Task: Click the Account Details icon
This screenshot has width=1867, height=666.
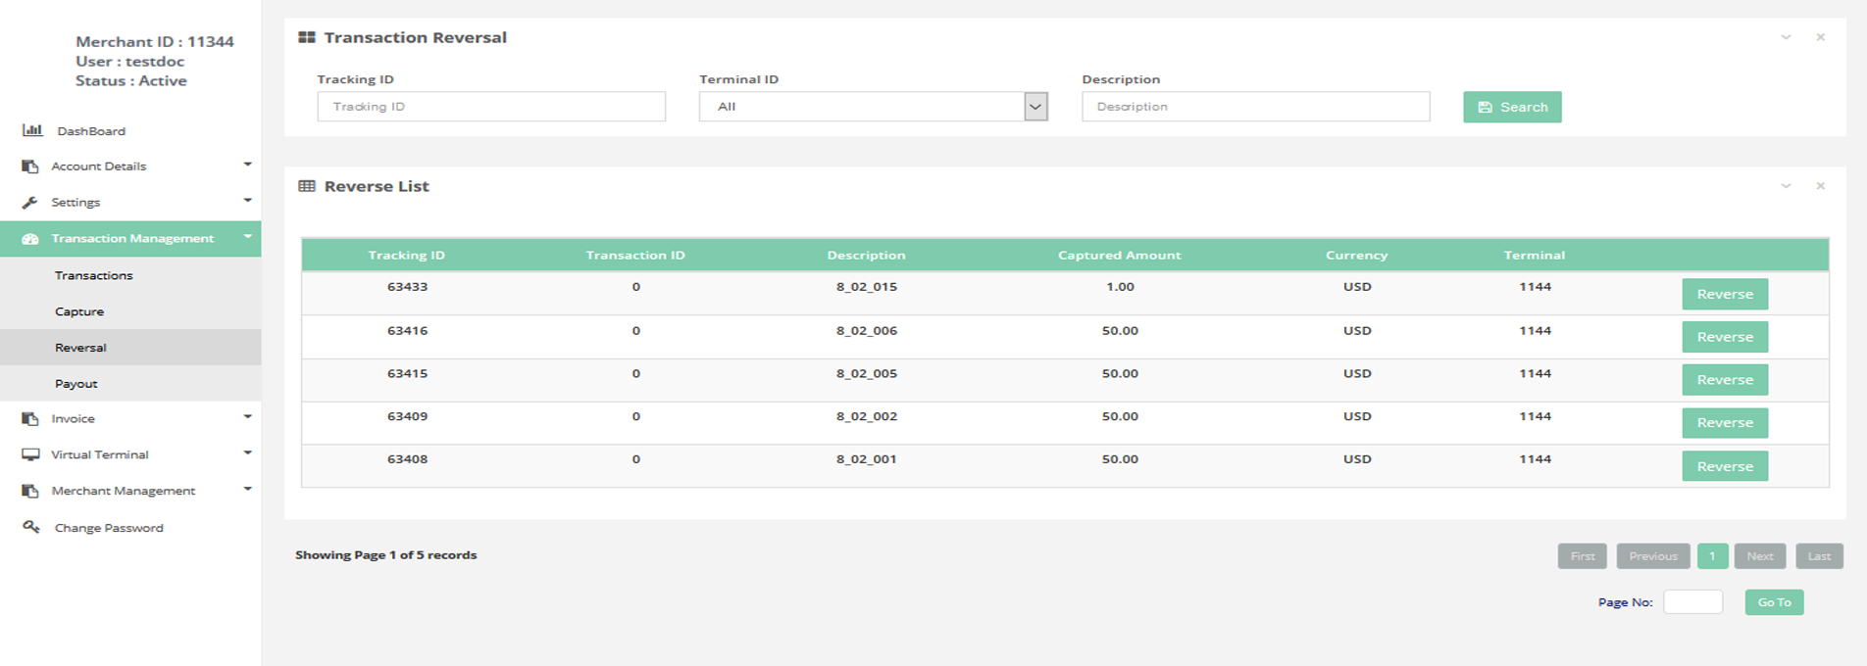Action: (30, 166)
